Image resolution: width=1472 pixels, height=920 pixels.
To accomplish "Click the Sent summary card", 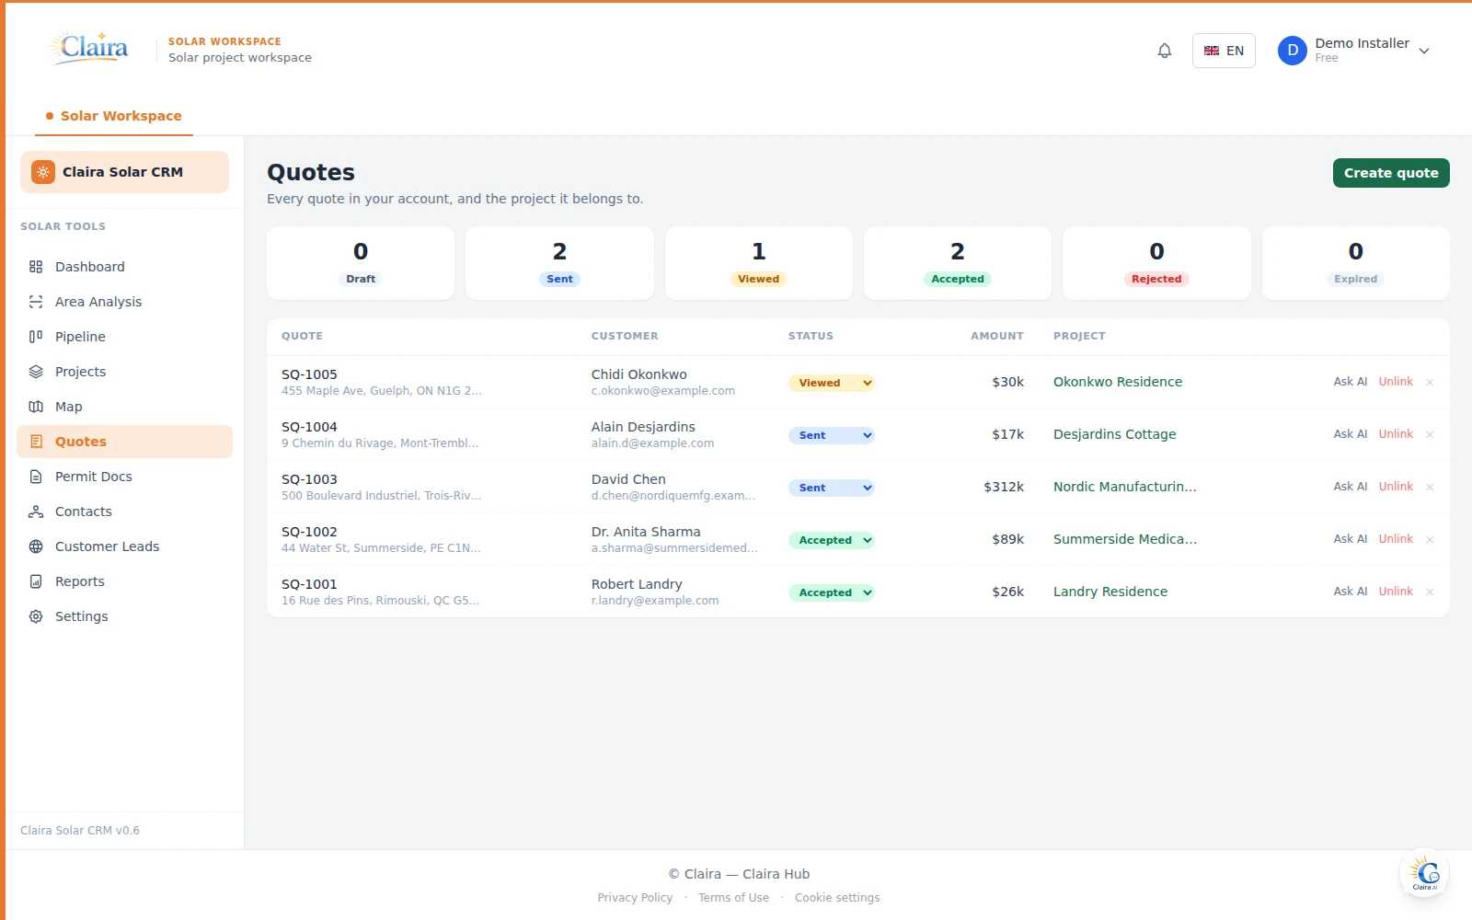I will (559, 263).
